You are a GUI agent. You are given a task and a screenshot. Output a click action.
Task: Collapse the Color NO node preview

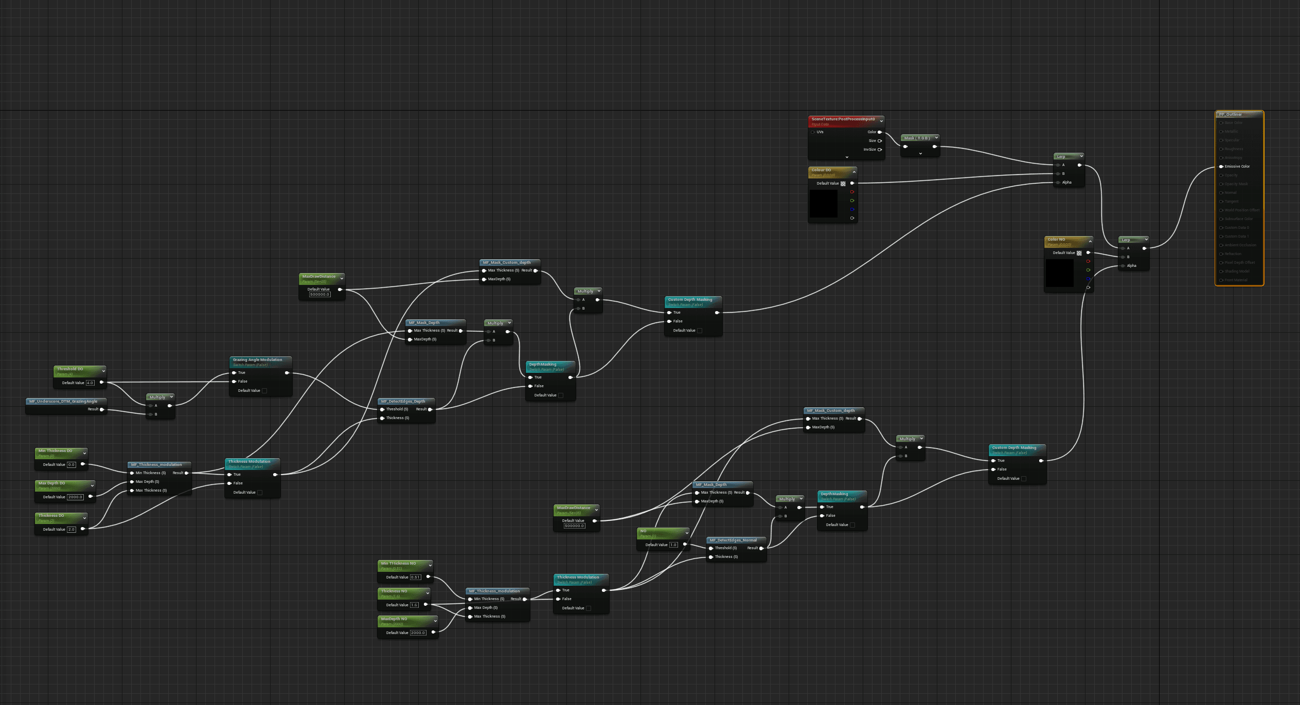click(1090, 241)
